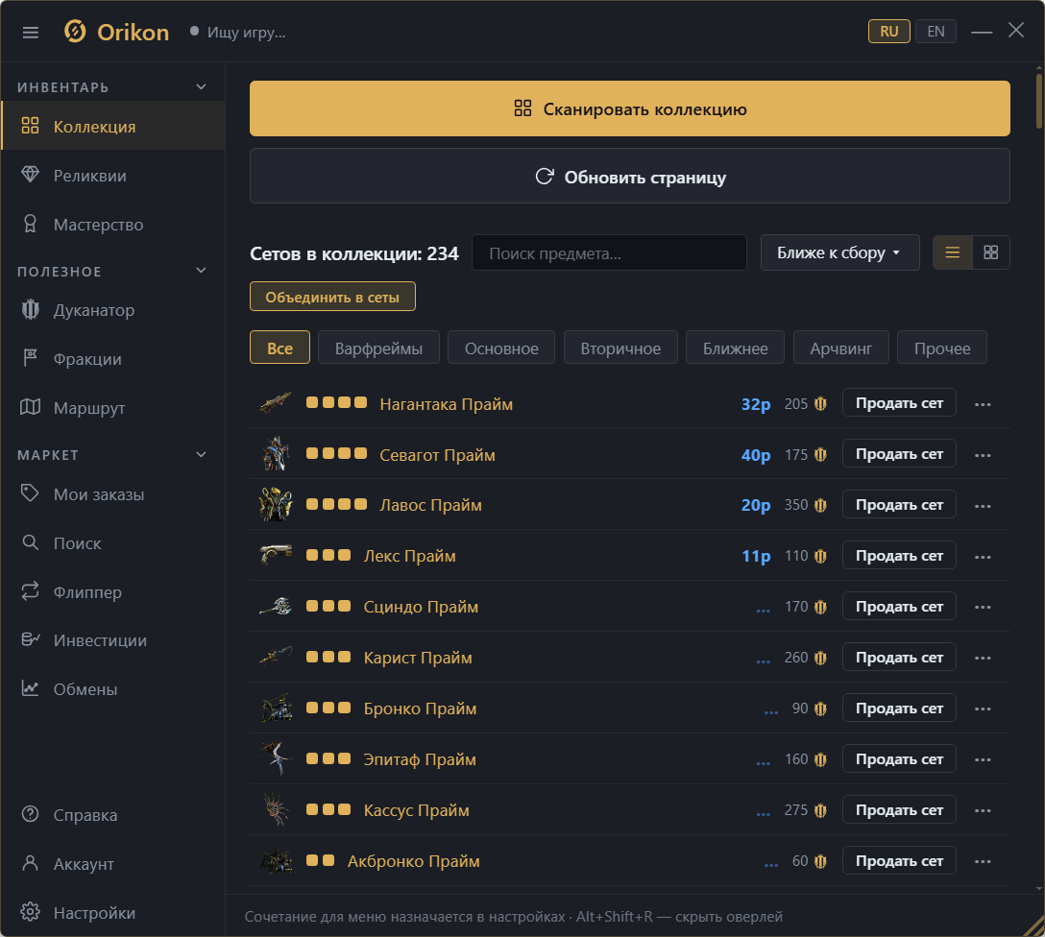Launch the Флиппер tool
Image resolution: width=1045 pixels, height=937 pixels.
pos(113,592)
